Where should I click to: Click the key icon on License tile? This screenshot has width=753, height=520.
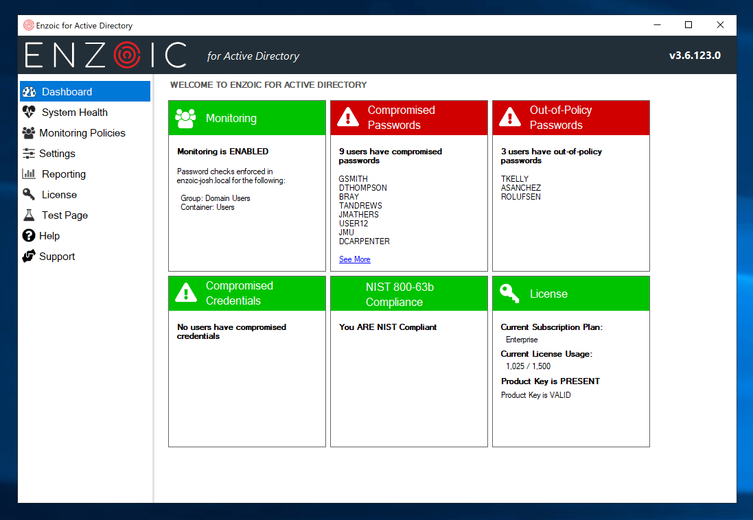coord(510,294)
